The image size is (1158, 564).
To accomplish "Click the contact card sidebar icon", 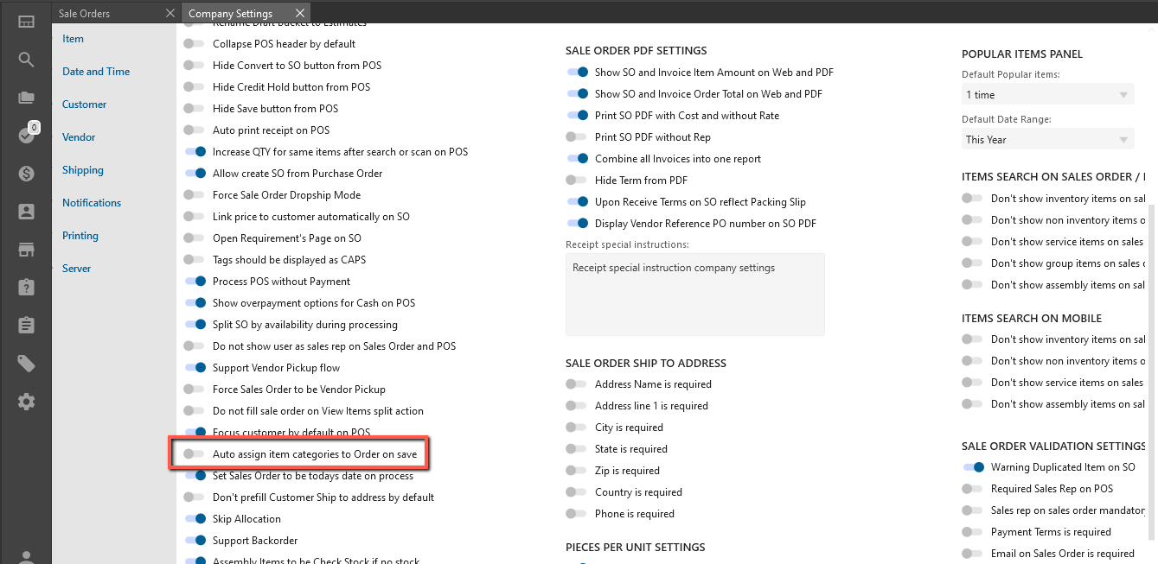I will 26,212.
